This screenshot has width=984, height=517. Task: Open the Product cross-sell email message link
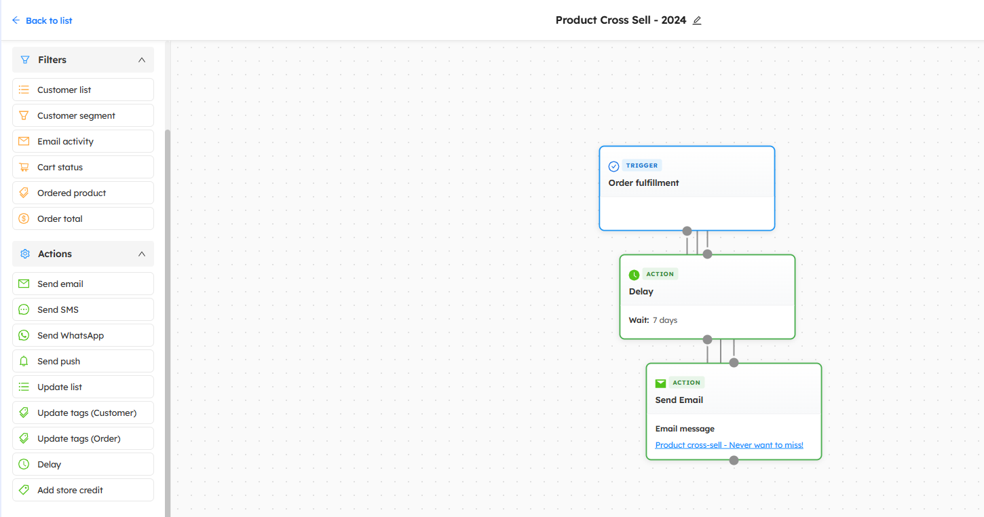click(729, 445)
